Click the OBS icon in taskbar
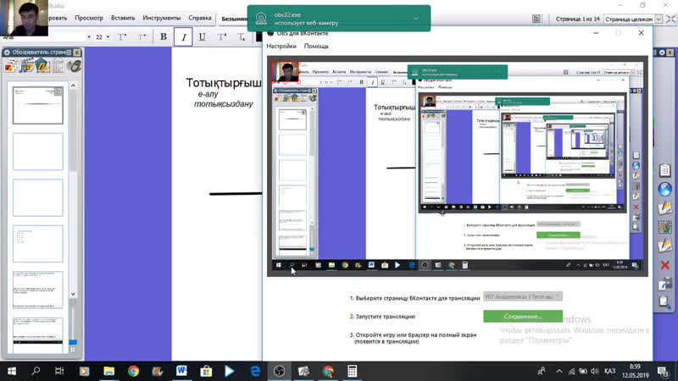The height and width of the screenshot is (381, 678). (280, 371)
